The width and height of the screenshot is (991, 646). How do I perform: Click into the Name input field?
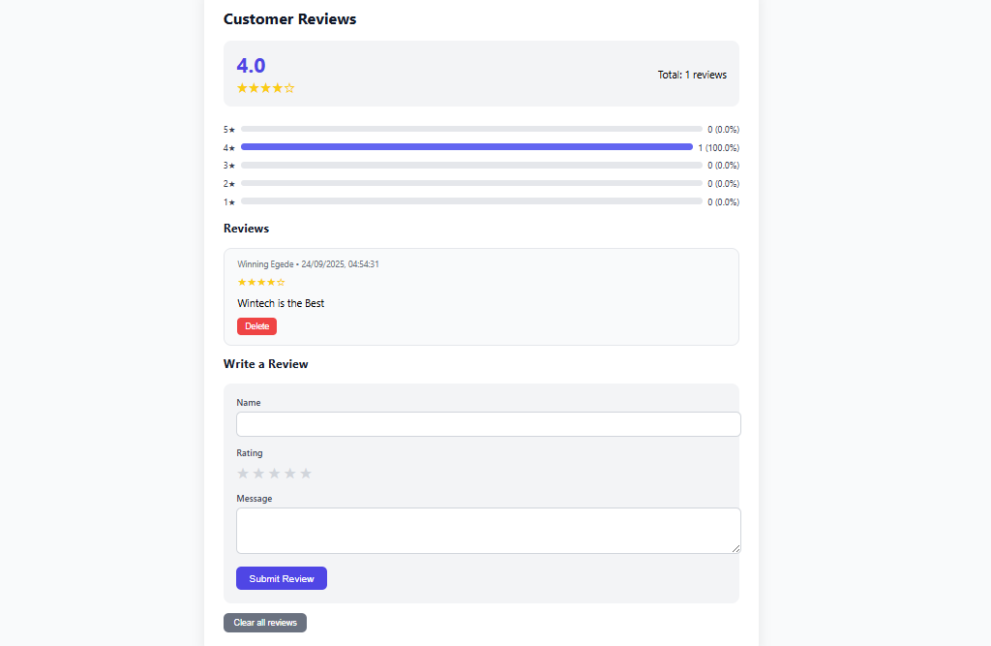488,424
